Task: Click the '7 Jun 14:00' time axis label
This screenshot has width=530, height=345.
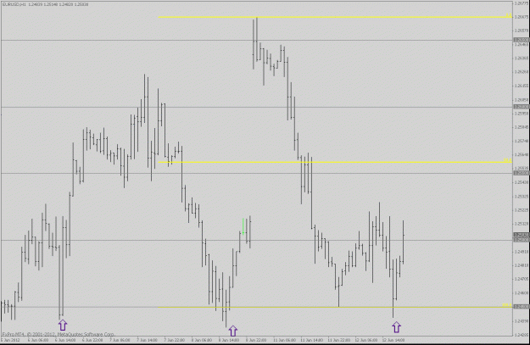Action: tap(147, 340)
